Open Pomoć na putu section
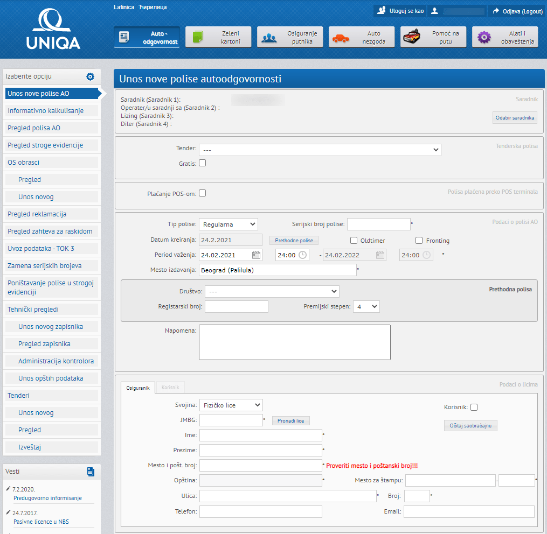547x534 pixels. tap(433, 37)
